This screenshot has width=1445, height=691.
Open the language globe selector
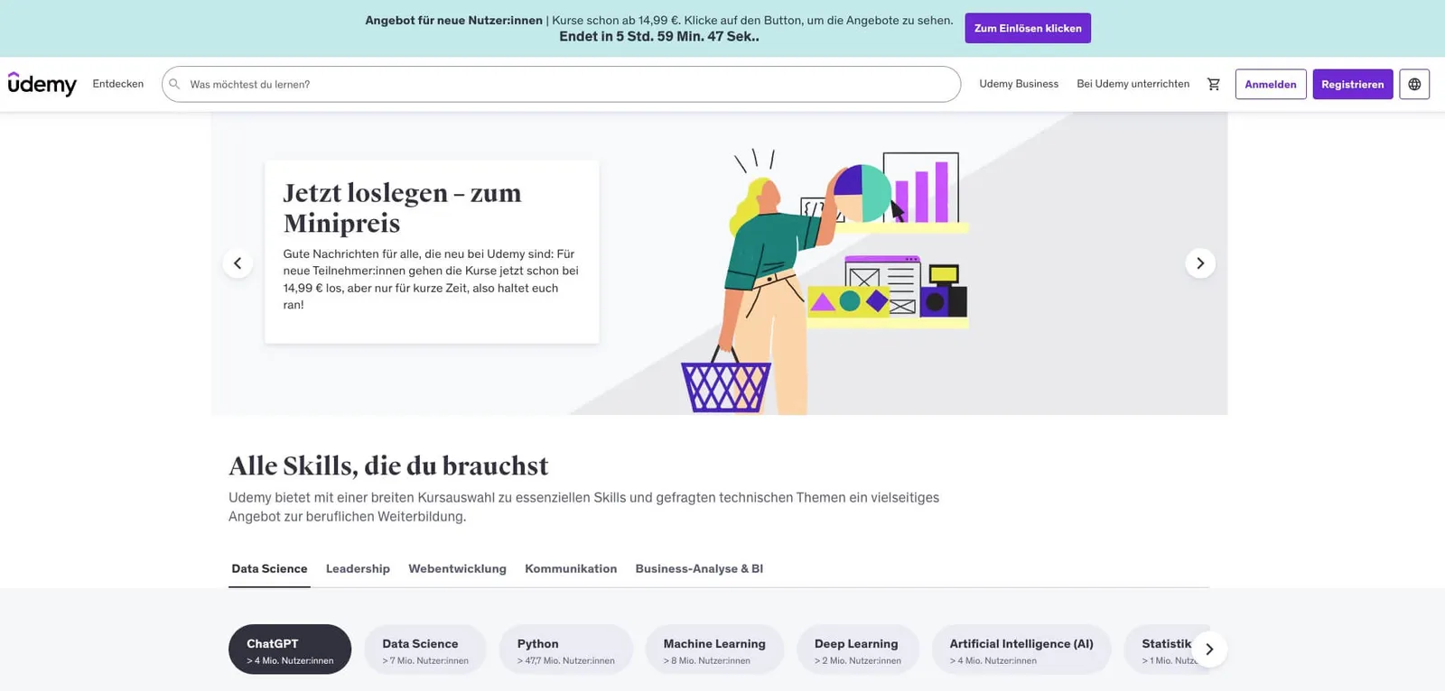(1414, 84)
